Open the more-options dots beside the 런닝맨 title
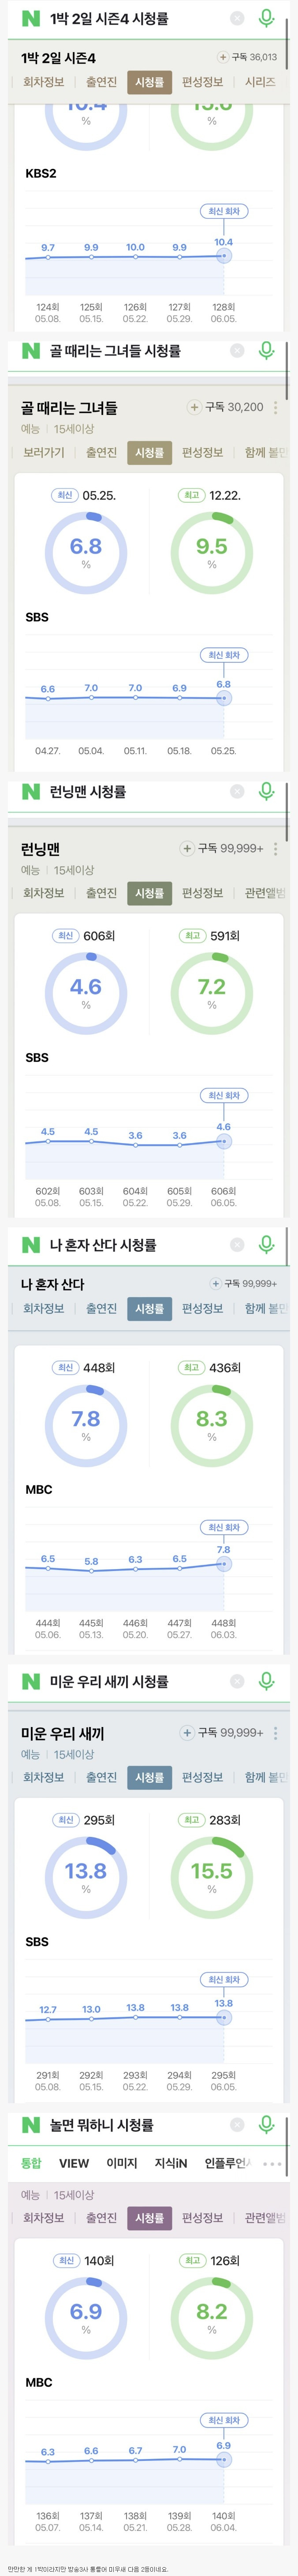298x2576 pixels. click(x=276, y=848)
